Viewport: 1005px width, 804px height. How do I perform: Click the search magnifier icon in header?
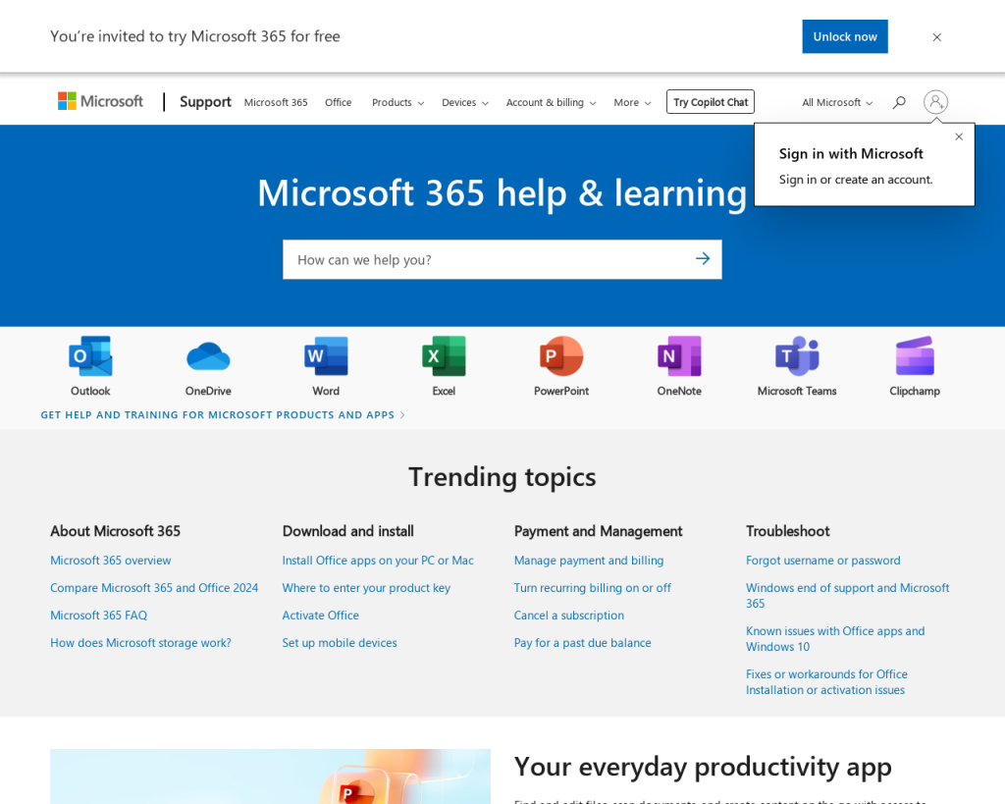899,102
